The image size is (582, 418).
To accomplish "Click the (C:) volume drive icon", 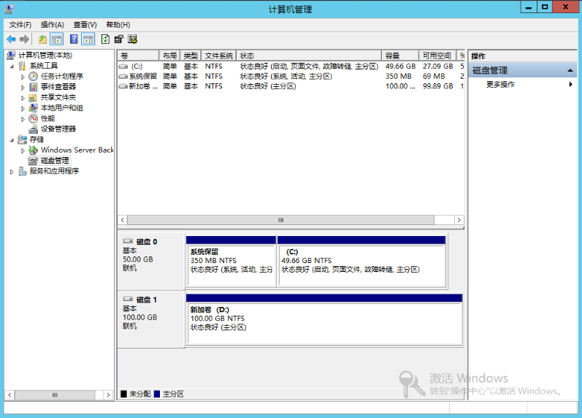I will click(x=123, y=66).
